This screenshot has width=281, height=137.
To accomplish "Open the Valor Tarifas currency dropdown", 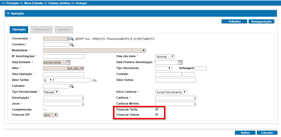I will [48, 80].
